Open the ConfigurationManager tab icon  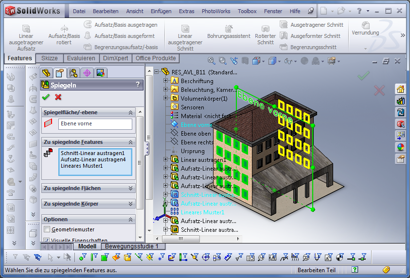(x=73, y=73)
